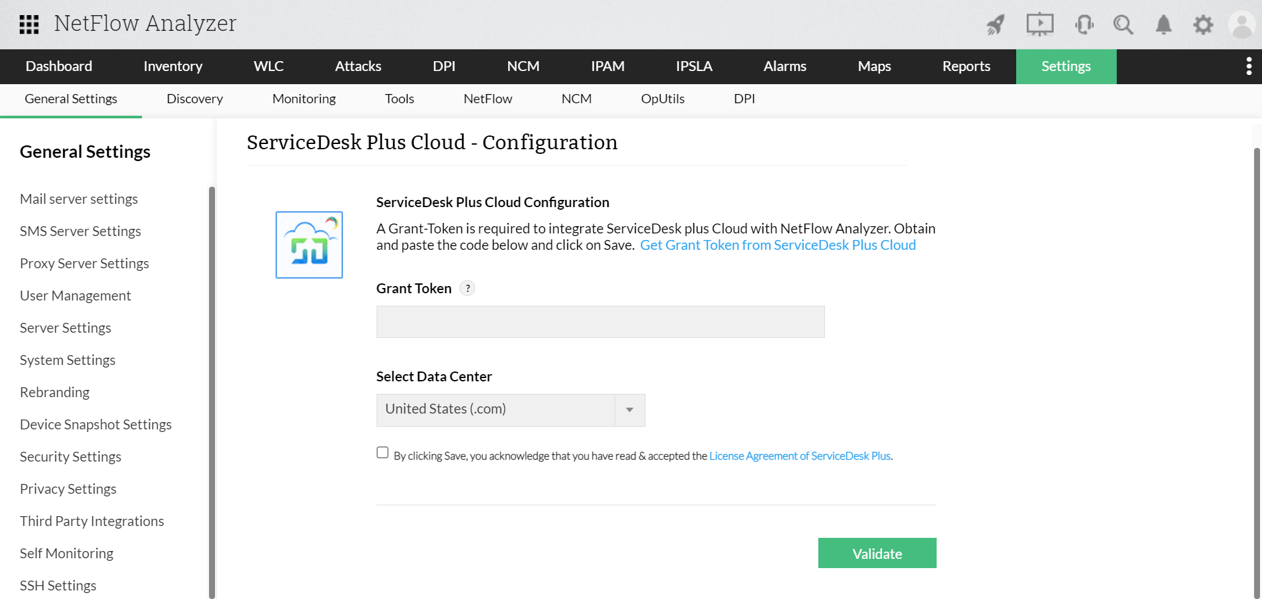This screenshot has width=1262, height=599.
Task: Open the search magnifier icon
Action: [x=1123, y=25]
